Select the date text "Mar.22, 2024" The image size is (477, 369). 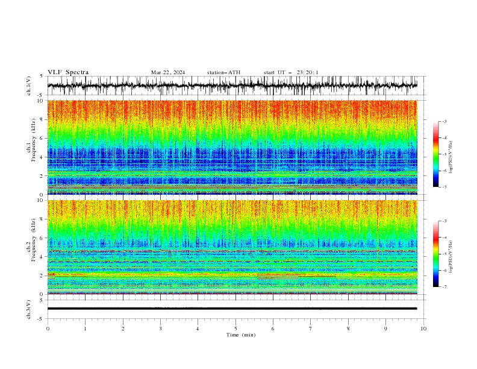click(168, 72)
